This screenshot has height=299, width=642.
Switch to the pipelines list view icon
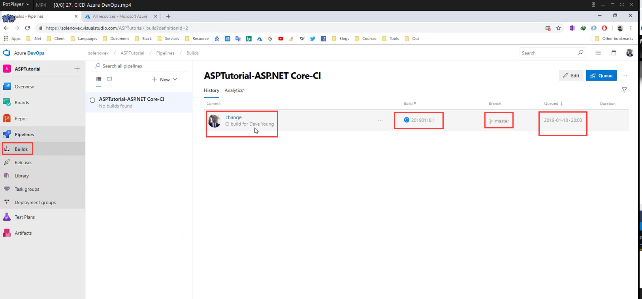tap(99, 79)
